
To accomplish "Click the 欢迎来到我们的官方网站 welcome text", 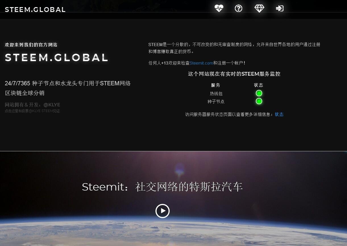I will point(31,45).
